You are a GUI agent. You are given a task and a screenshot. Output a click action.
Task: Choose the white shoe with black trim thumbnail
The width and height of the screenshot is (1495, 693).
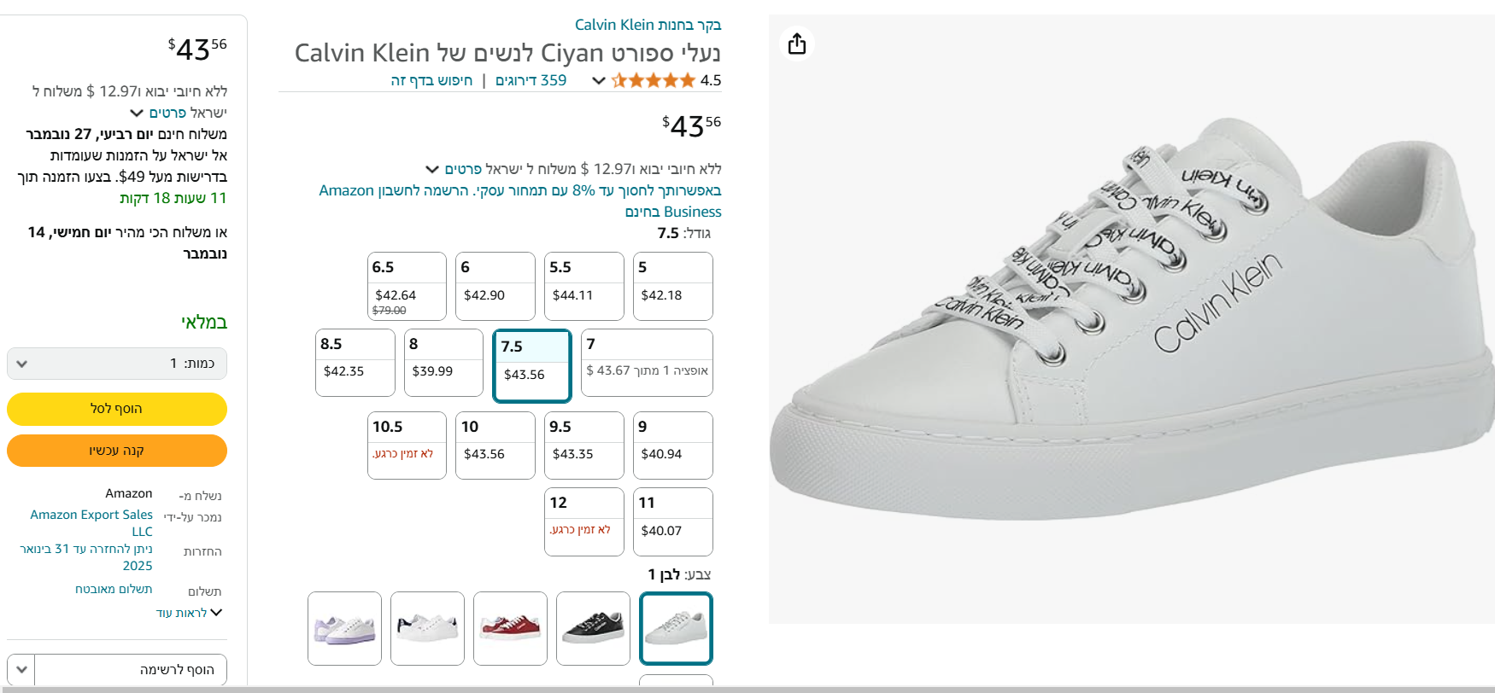tap(427, 628)
